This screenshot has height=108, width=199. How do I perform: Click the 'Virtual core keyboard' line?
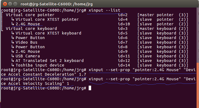click(31, 29)
